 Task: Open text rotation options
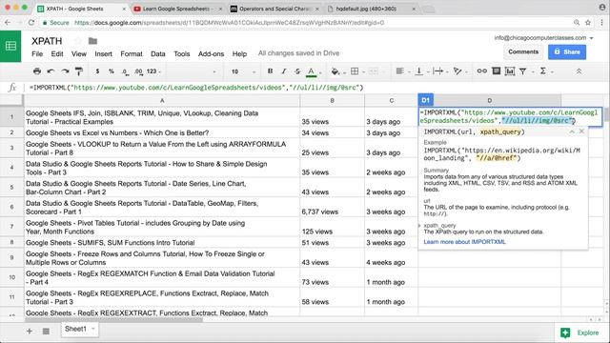pos(457,71)
